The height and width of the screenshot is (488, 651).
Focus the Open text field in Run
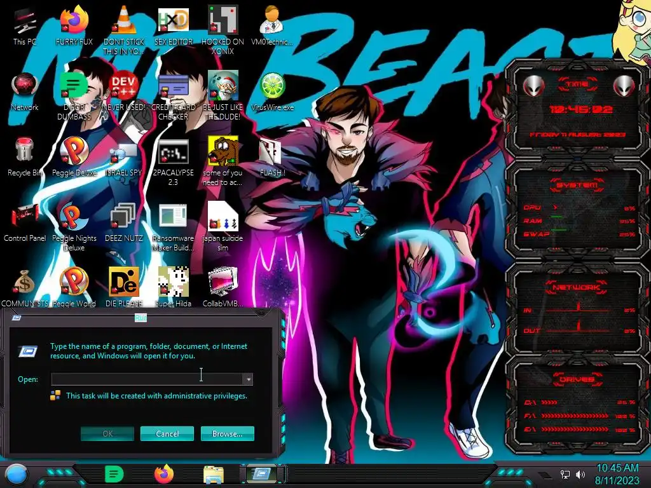147,379
